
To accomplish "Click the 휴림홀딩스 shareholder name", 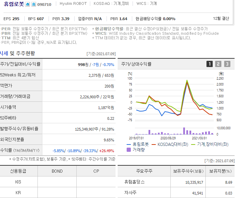I will (x=134, y=182).
